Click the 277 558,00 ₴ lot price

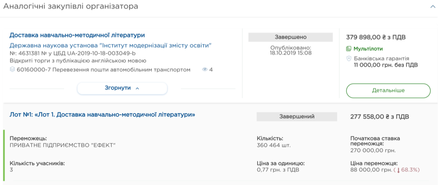(379, 116)
